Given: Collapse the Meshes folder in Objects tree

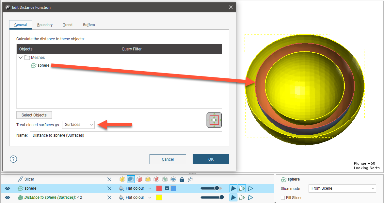Looking at the screenshot, I should point(21,58).
